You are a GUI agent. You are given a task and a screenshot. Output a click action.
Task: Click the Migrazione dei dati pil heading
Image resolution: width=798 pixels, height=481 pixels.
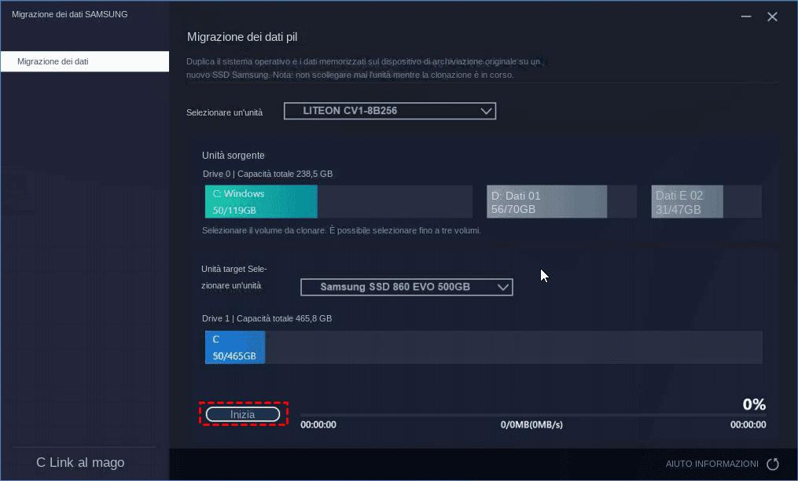coord(241,37)
